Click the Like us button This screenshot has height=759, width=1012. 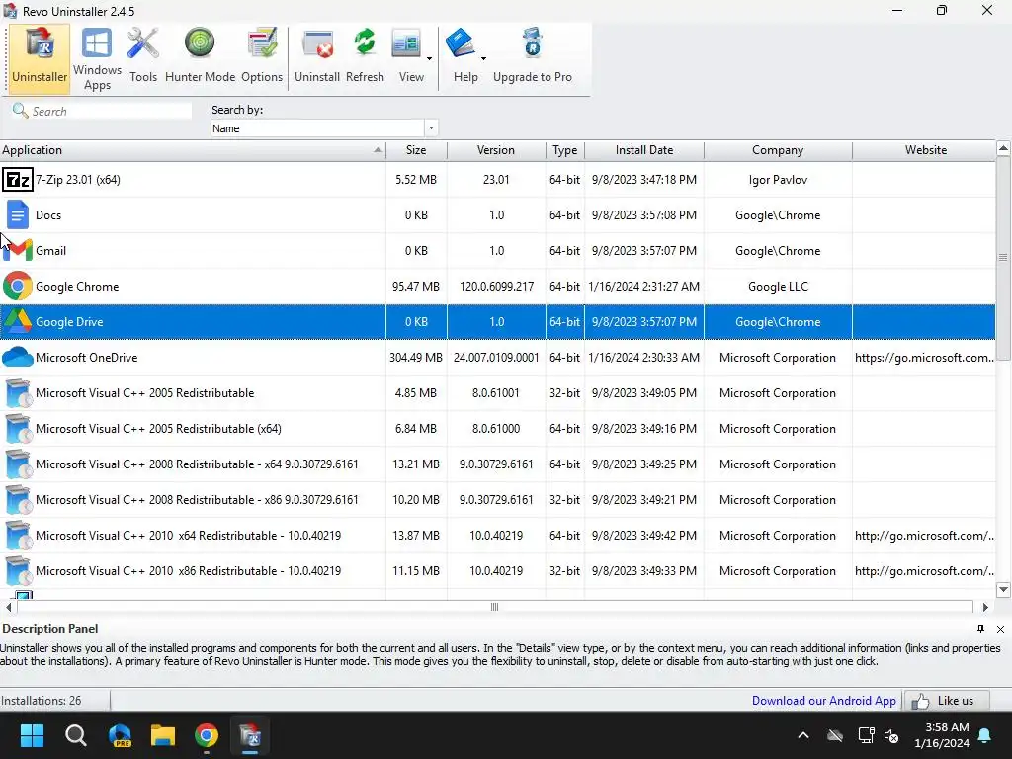[947, 701]
